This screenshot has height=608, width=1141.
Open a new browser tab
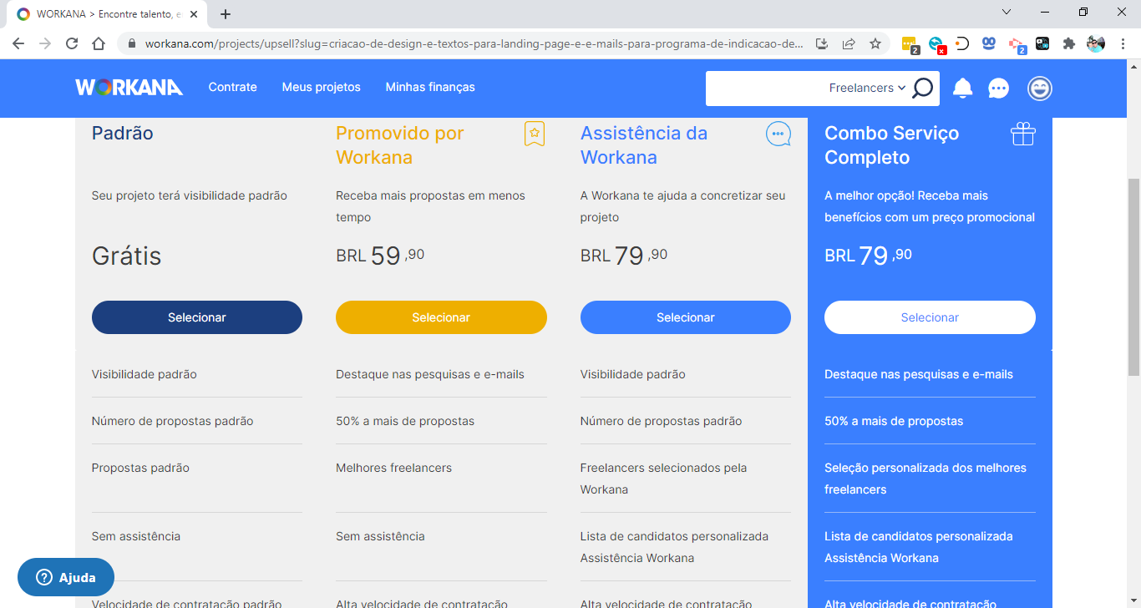pyautogui.click(x=226, y=14)
